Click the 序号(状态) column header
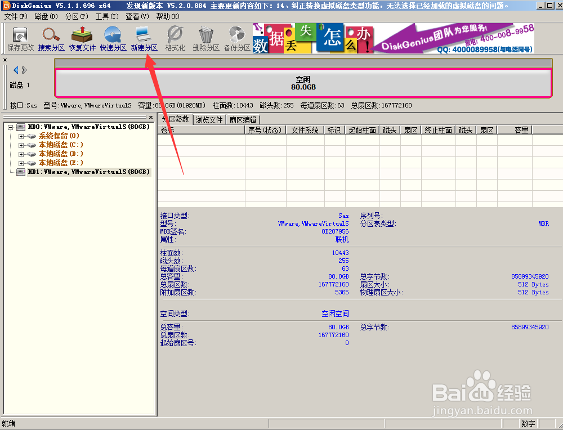Viewport: 563px width, 430px height. click(265, 130)
